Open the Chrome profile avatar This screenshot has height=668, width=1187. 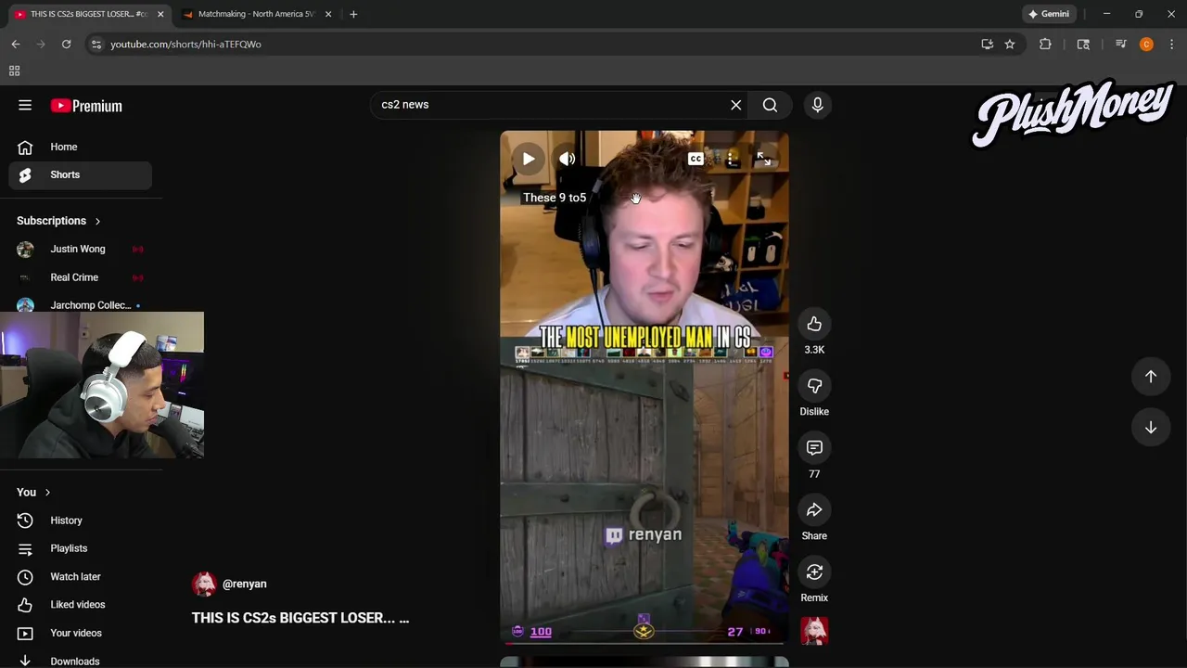click(x=1146, y=44)
